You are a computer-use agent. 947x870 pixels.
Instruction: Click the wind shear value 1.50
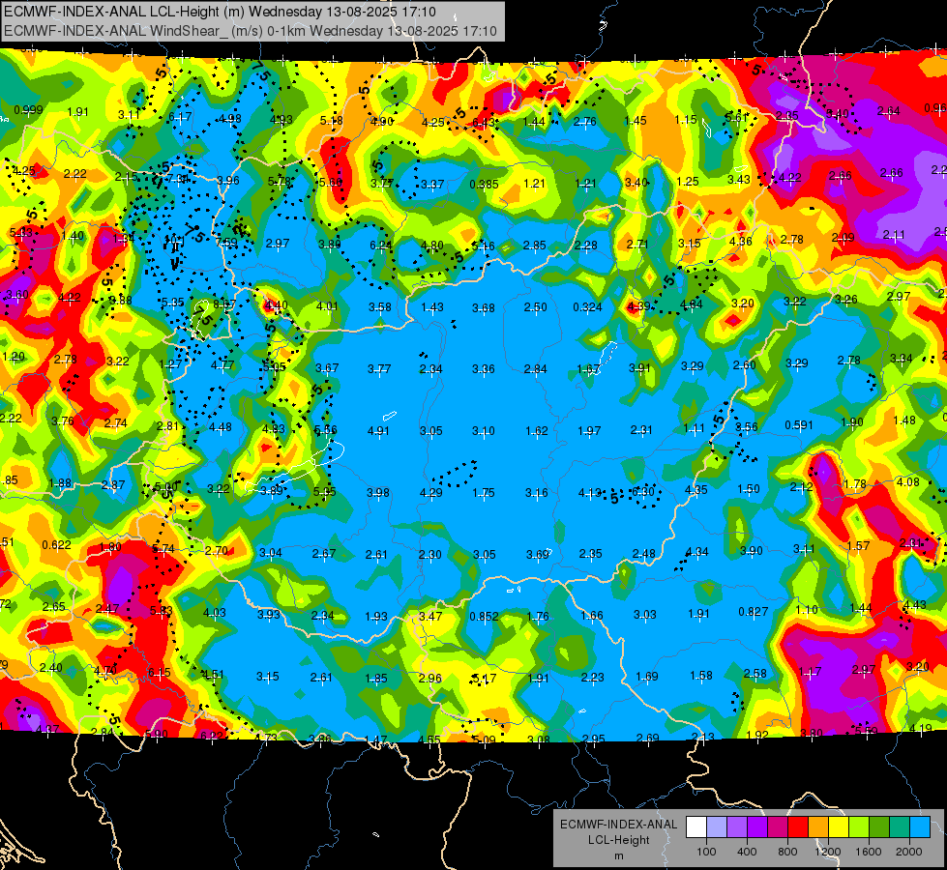(x=749, y=489)
